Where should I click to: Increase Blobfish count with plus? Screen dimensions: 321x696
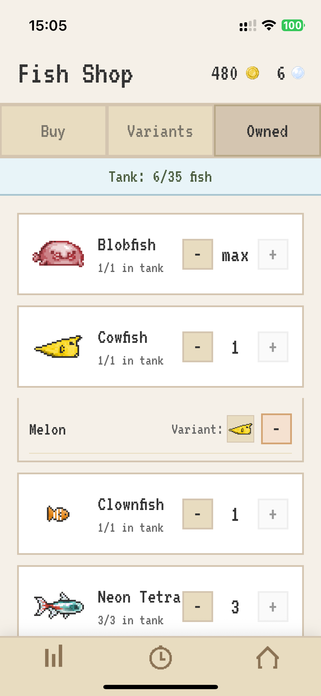pyautogui.click(x=273, y=254)
